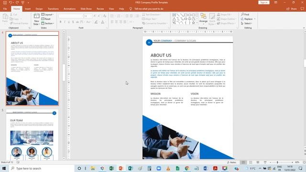This screenshot has height=172, width=306.
Task: Toggle Underline formatting
Action: coord(69,22)
